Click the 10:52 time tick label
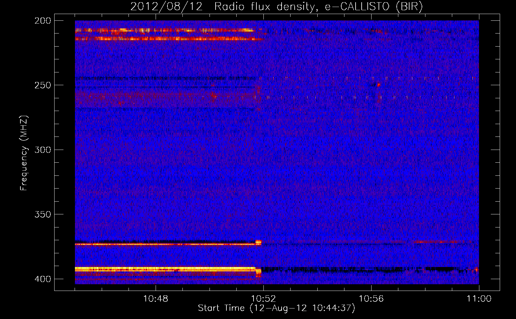This screenshot has width=516, height=319. point(263,299)
